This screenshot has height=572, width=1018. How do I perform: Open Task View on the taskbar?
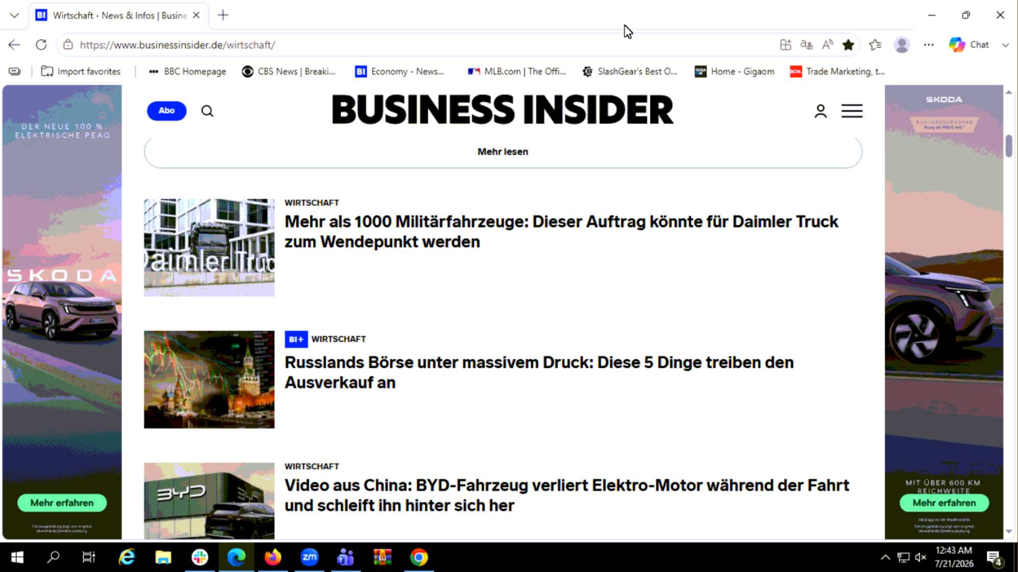pyautogui.click(x=89, y=557)
